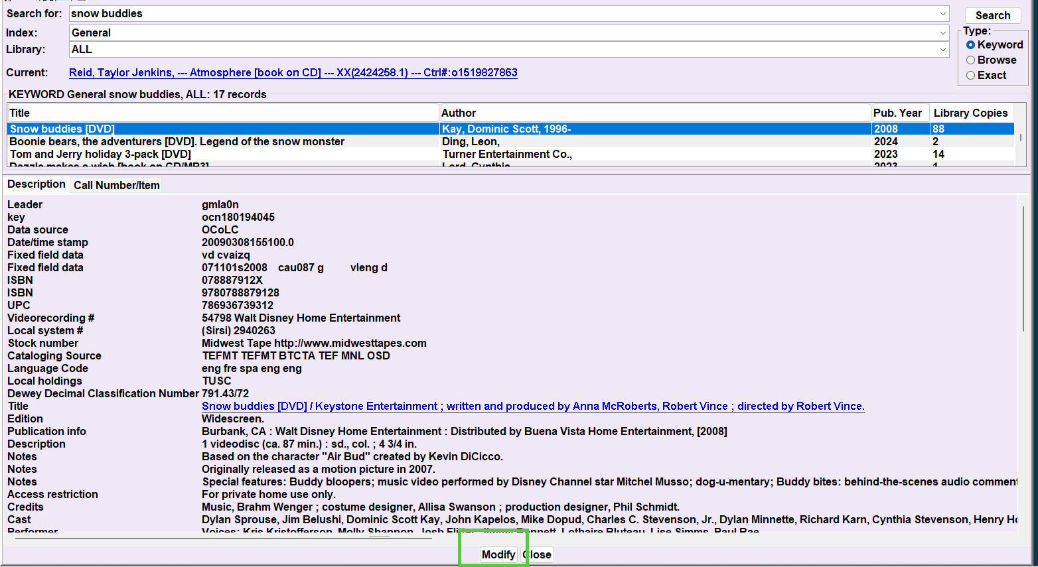Click the Local system # value (Sirsi) 2940263
The image size is (1038, 567).
pyautogui.click(x=238, y=330)
